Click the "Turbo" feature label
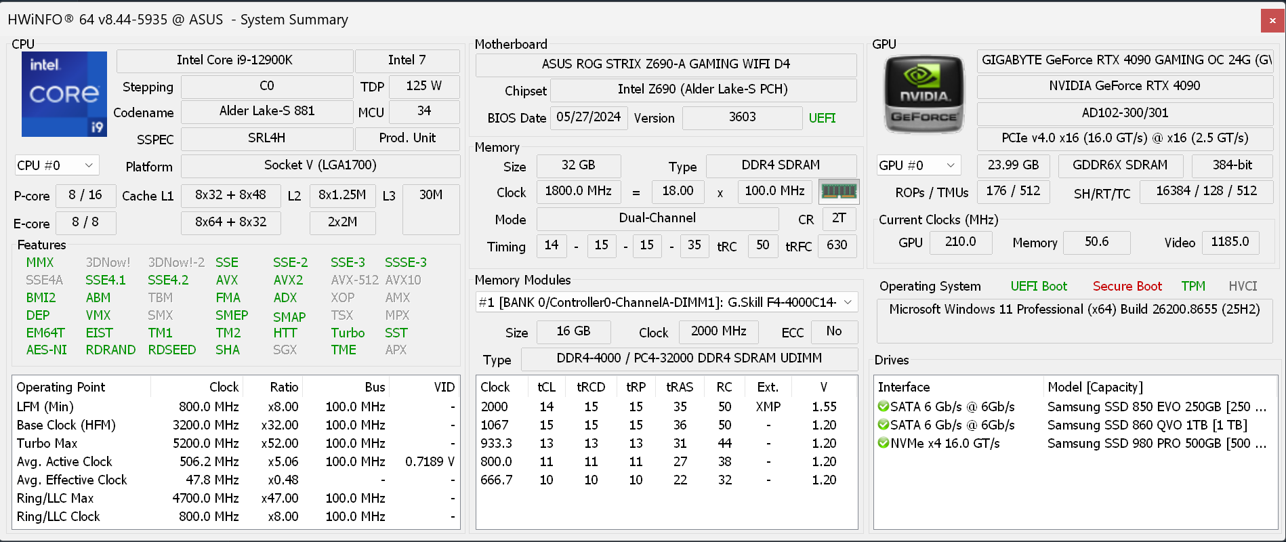1286x542 pixels. (348, 333)
